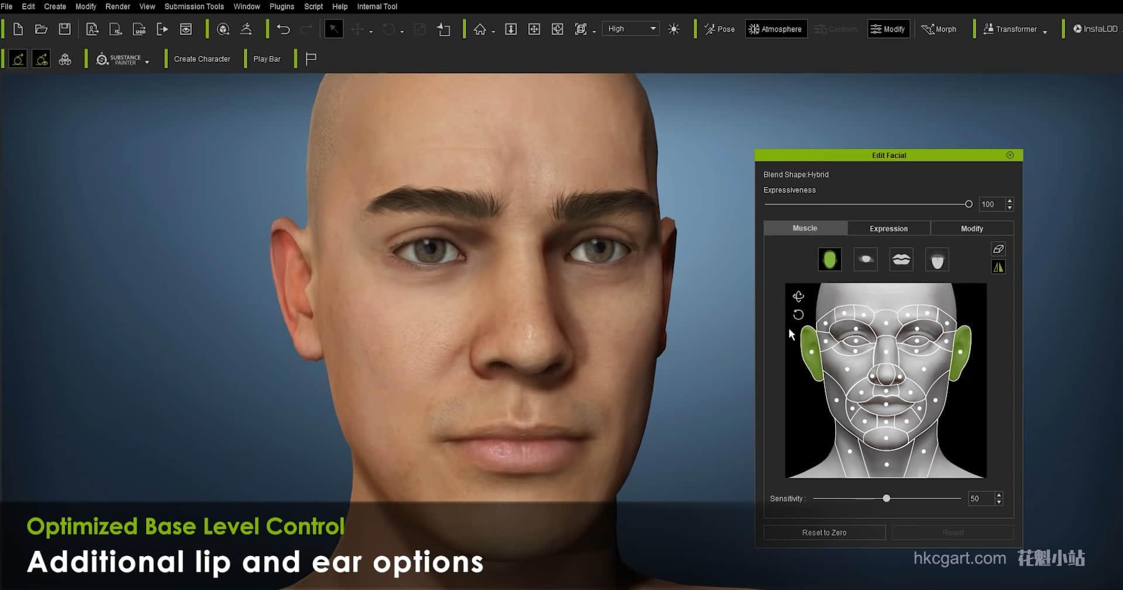Click the move head icon in face map
The image size is (1123, 590).
click(798, 296)
